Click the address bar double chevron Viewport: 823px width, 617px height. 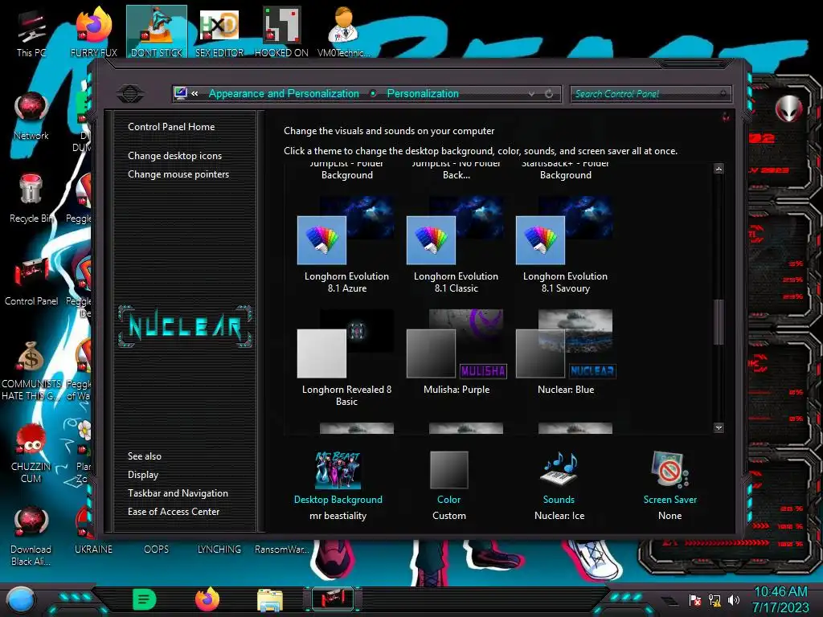pos(194,93)
